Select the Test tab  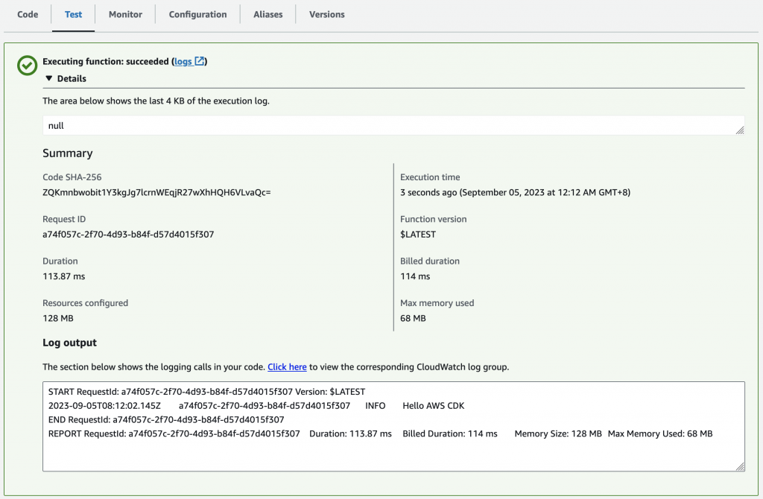coord(73,14)
